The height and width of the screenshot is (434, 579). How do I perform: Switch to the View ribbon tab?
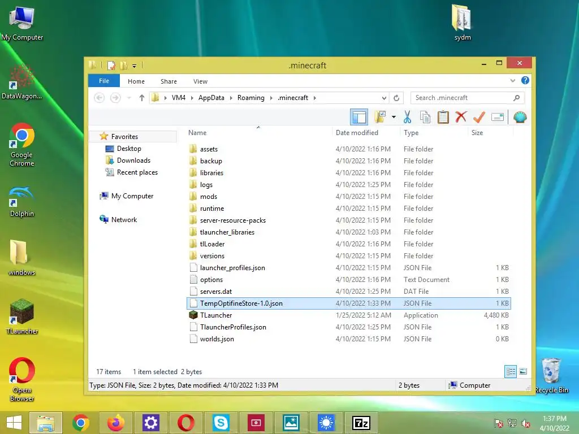(201, 81)
